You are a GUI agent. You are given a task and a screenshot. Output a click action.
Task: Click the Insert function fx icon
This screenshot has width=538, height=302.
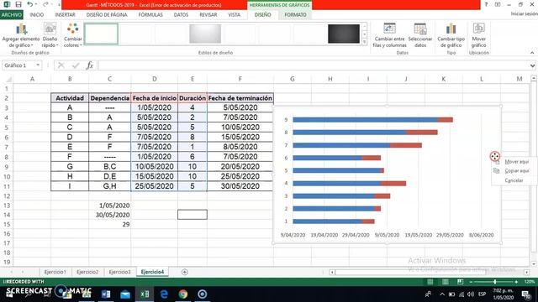[90, 65]
